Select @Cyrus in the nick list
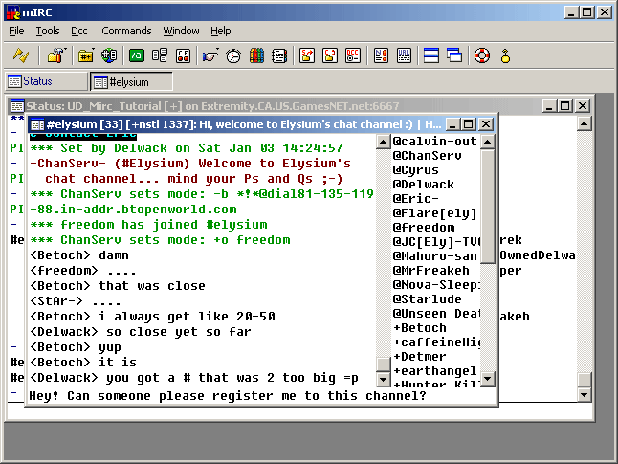618x464 pixels. (415, 170)
